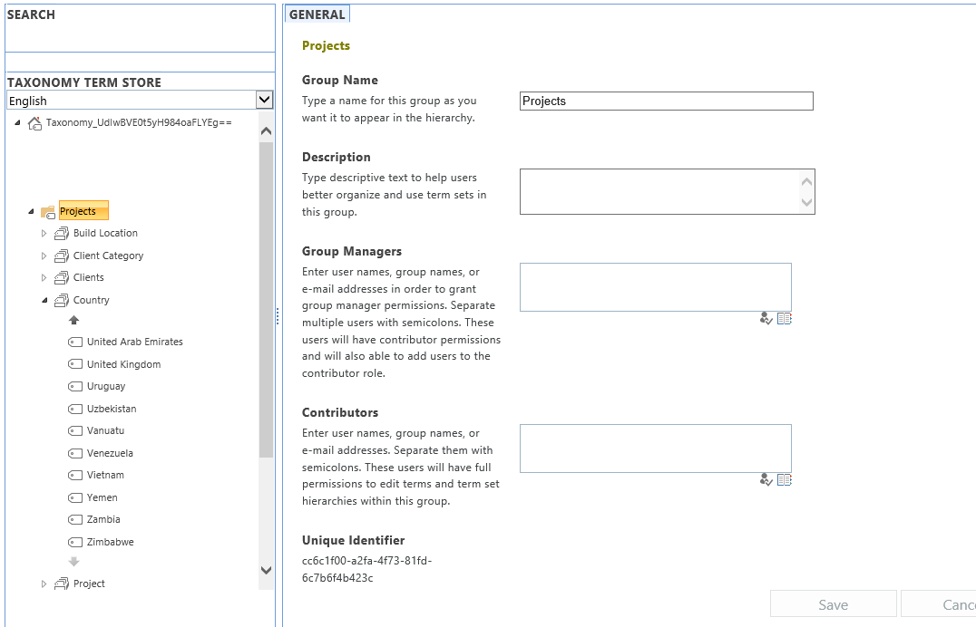Expand the Clients term set

pos(44,278)
